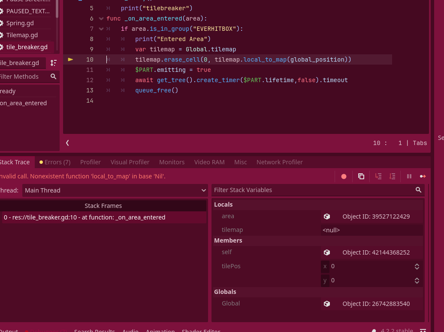Screen dimensions: 444x332
Task: Copy error with the copy icon
Action: 361,176
